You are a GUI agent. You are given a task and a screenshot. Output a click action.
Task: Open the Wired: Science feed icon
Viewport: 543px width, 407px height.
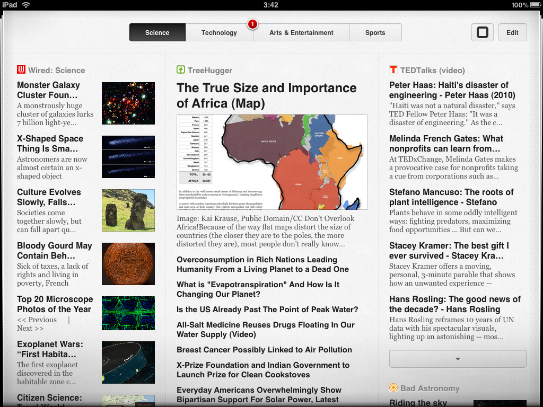21,69
